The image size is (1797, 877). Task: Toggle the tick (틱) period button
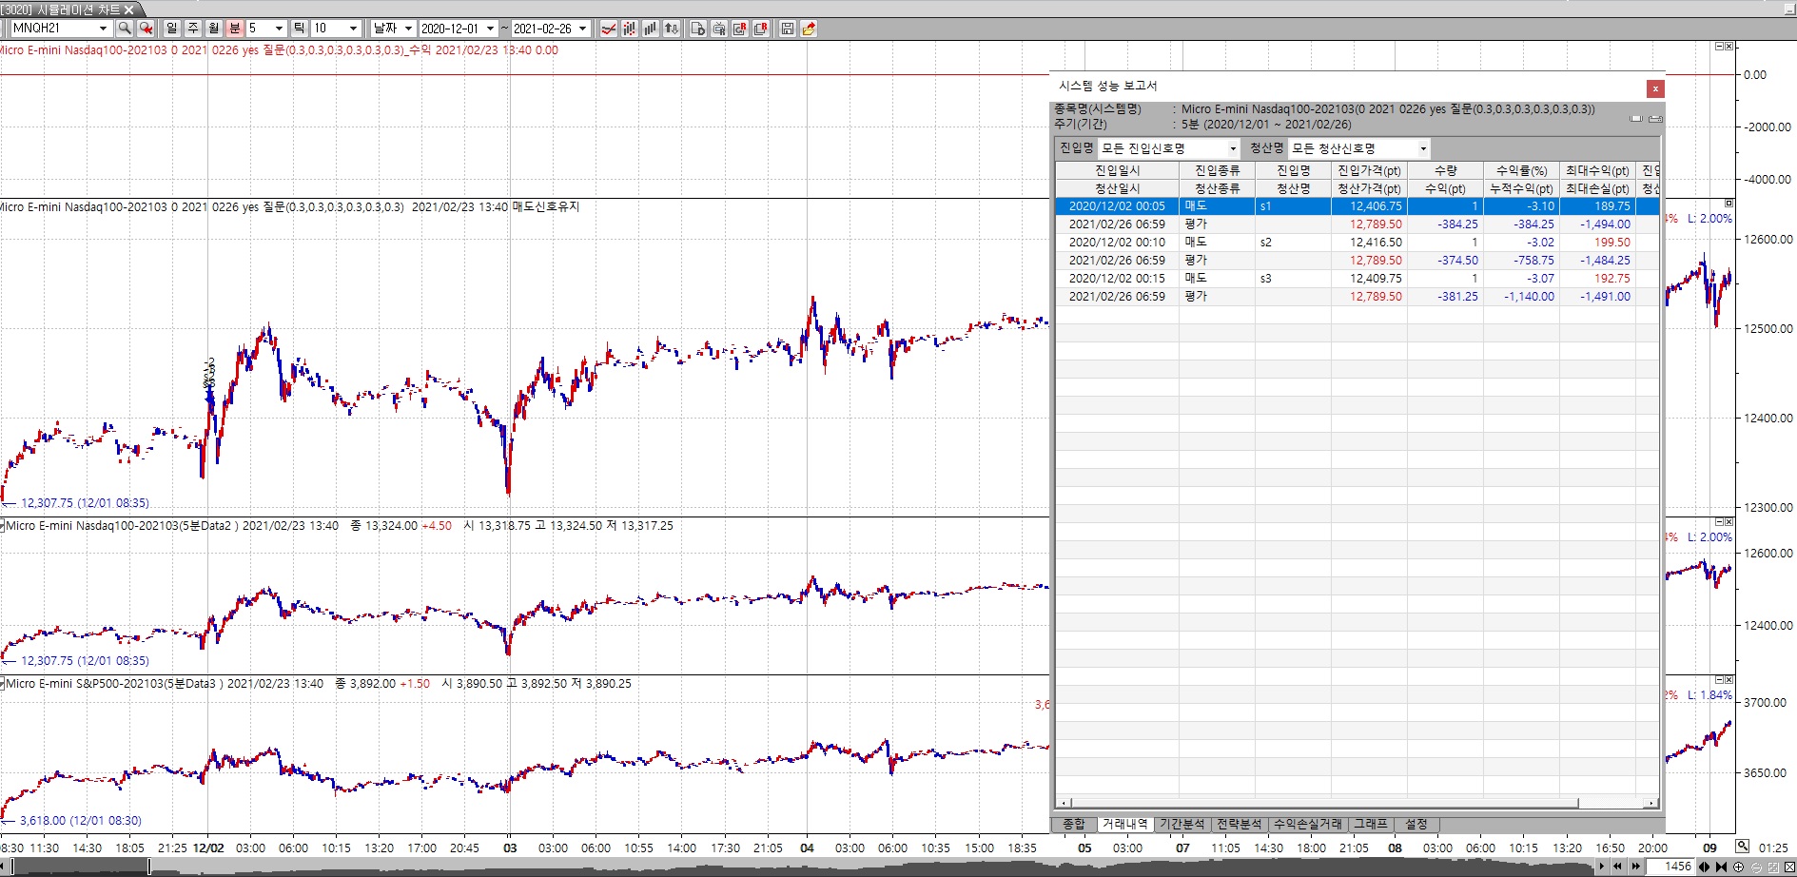(300, 29)
